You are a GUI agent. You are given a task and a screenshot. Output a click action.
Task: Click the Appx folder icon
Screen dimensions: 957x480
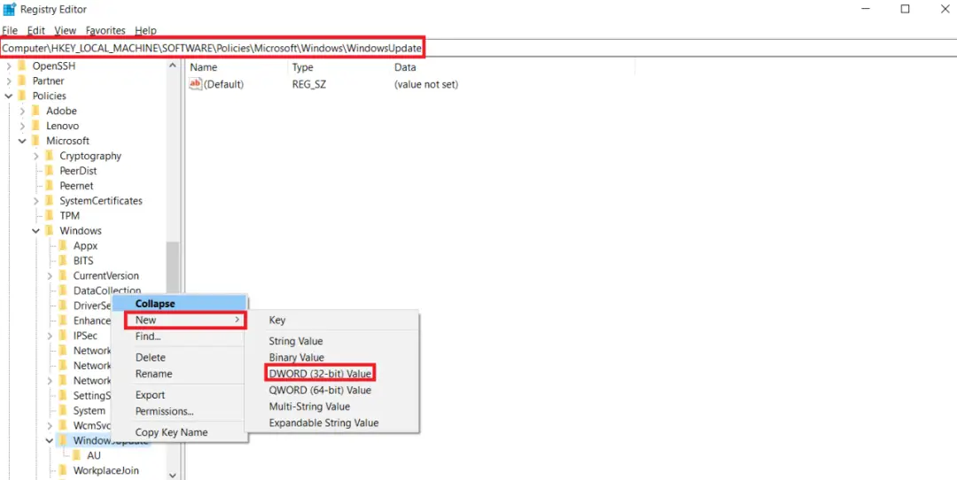coord(63,246)
